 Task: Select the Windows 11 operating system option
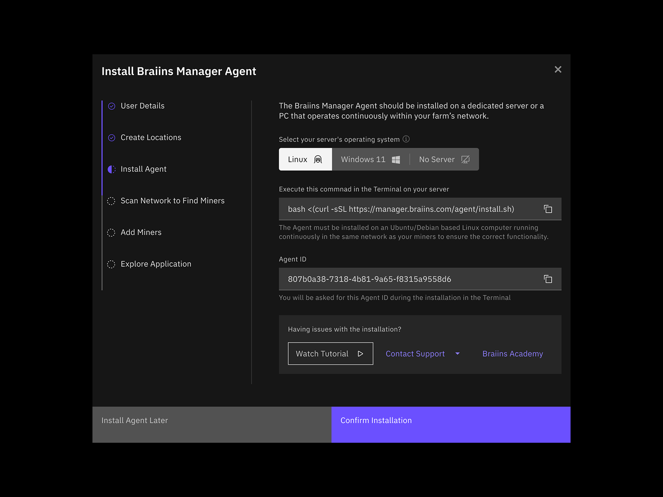coord(370,159)
